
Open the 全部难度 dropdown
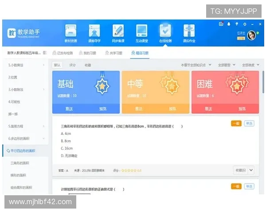(x=250, y=65)
